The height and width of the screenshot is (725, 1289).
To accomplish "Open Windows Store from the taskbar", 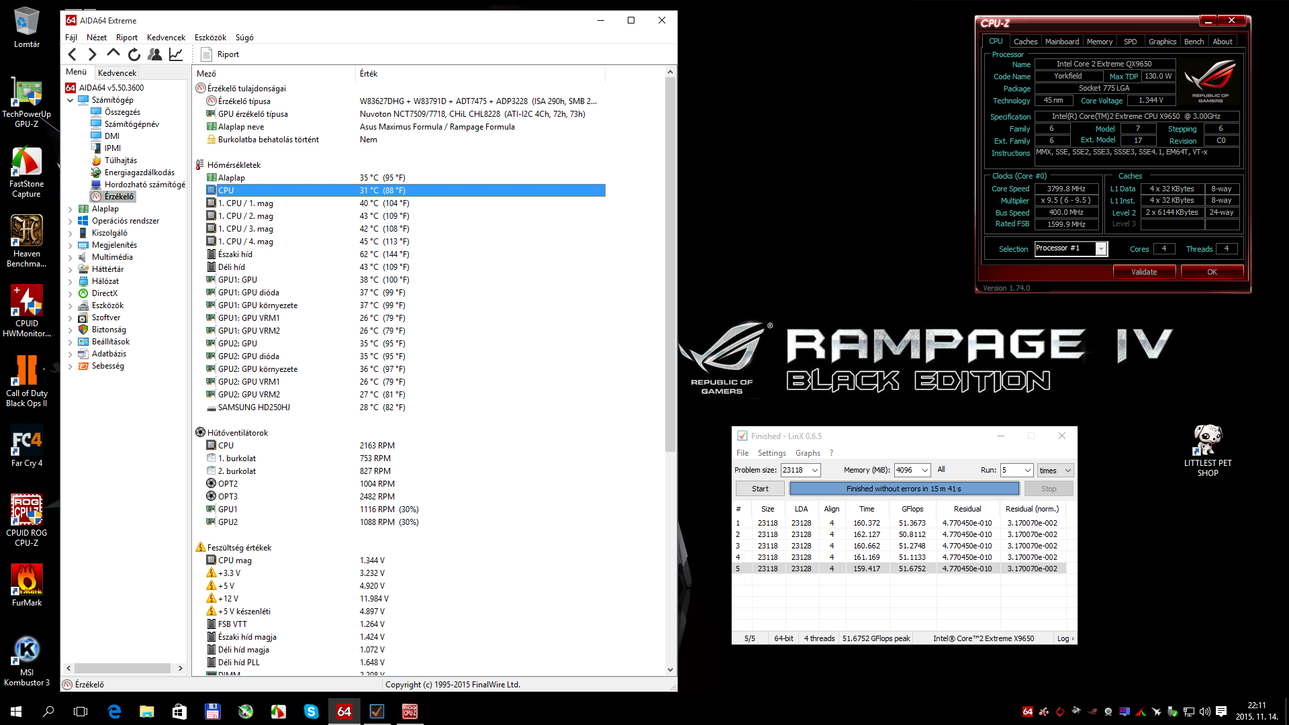I will click(179, 711).
